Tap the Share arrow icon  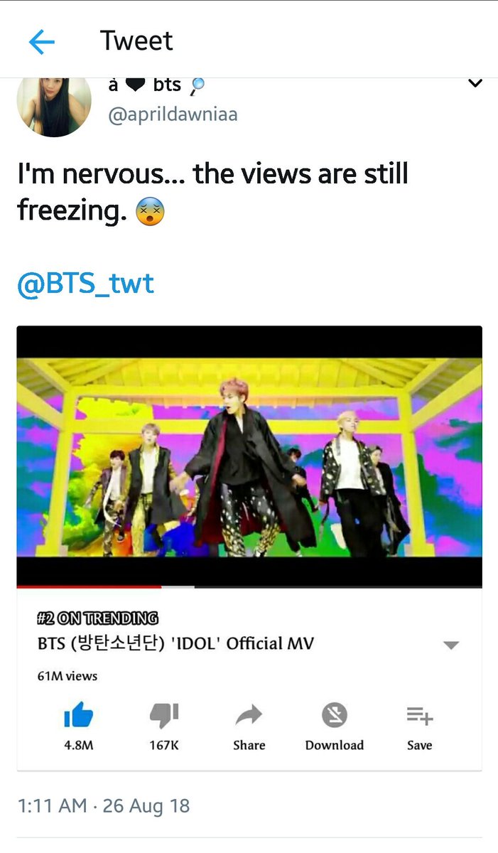[x=249, y=716]
